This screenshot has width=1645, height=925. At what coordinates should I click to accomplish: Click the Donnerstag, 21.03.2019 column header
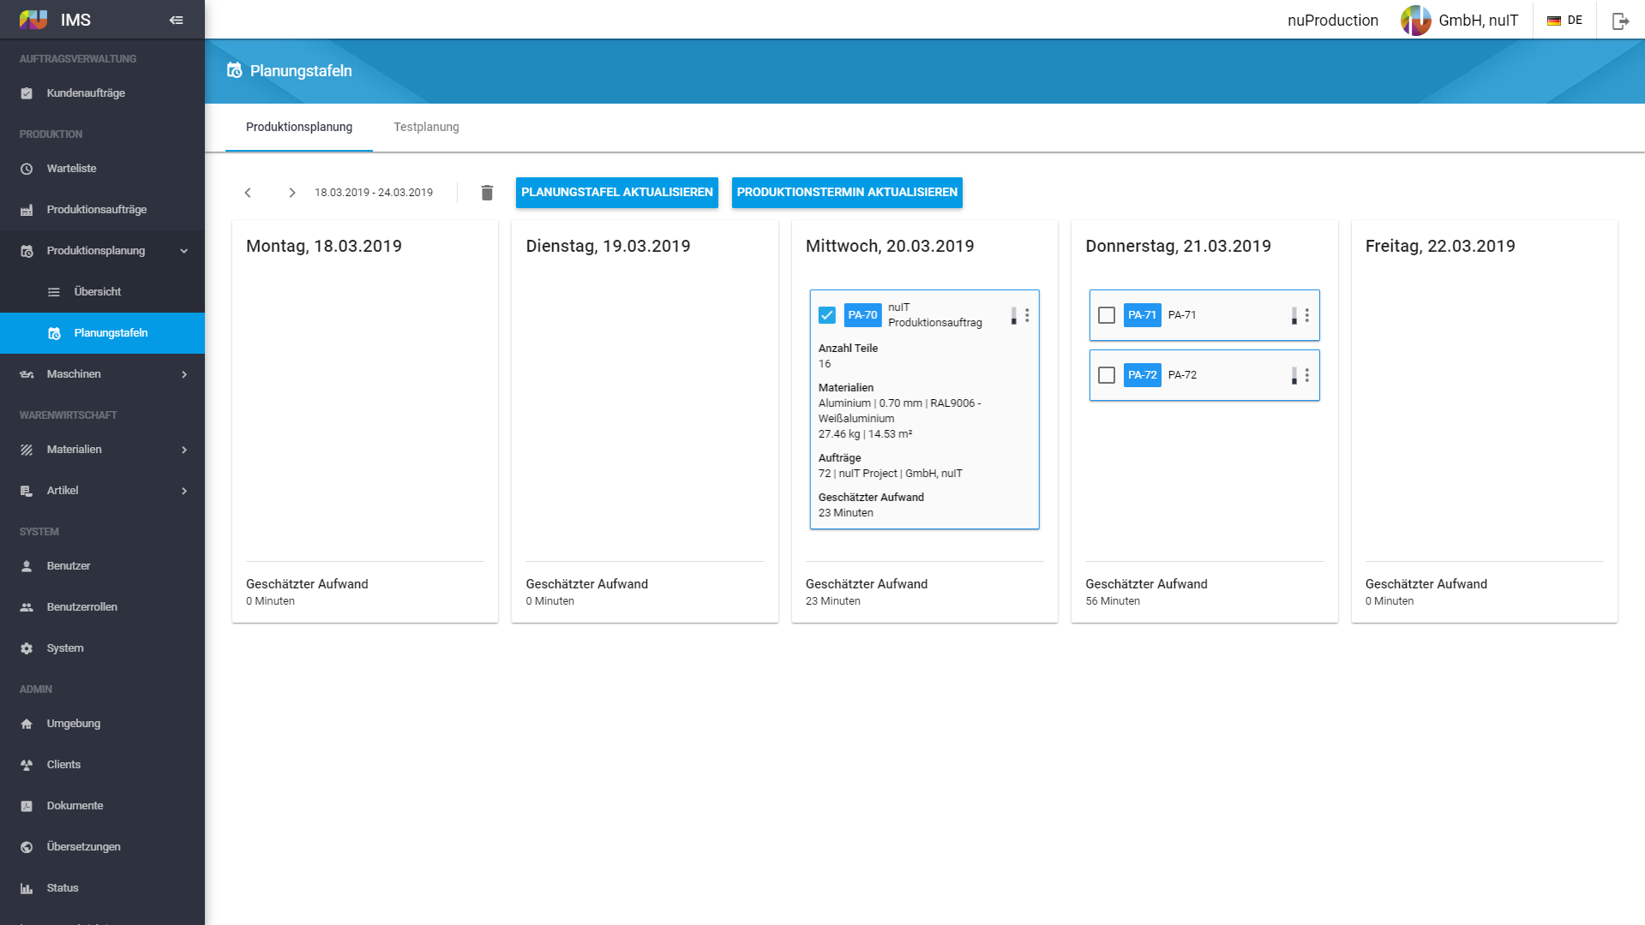point(1178,247)
